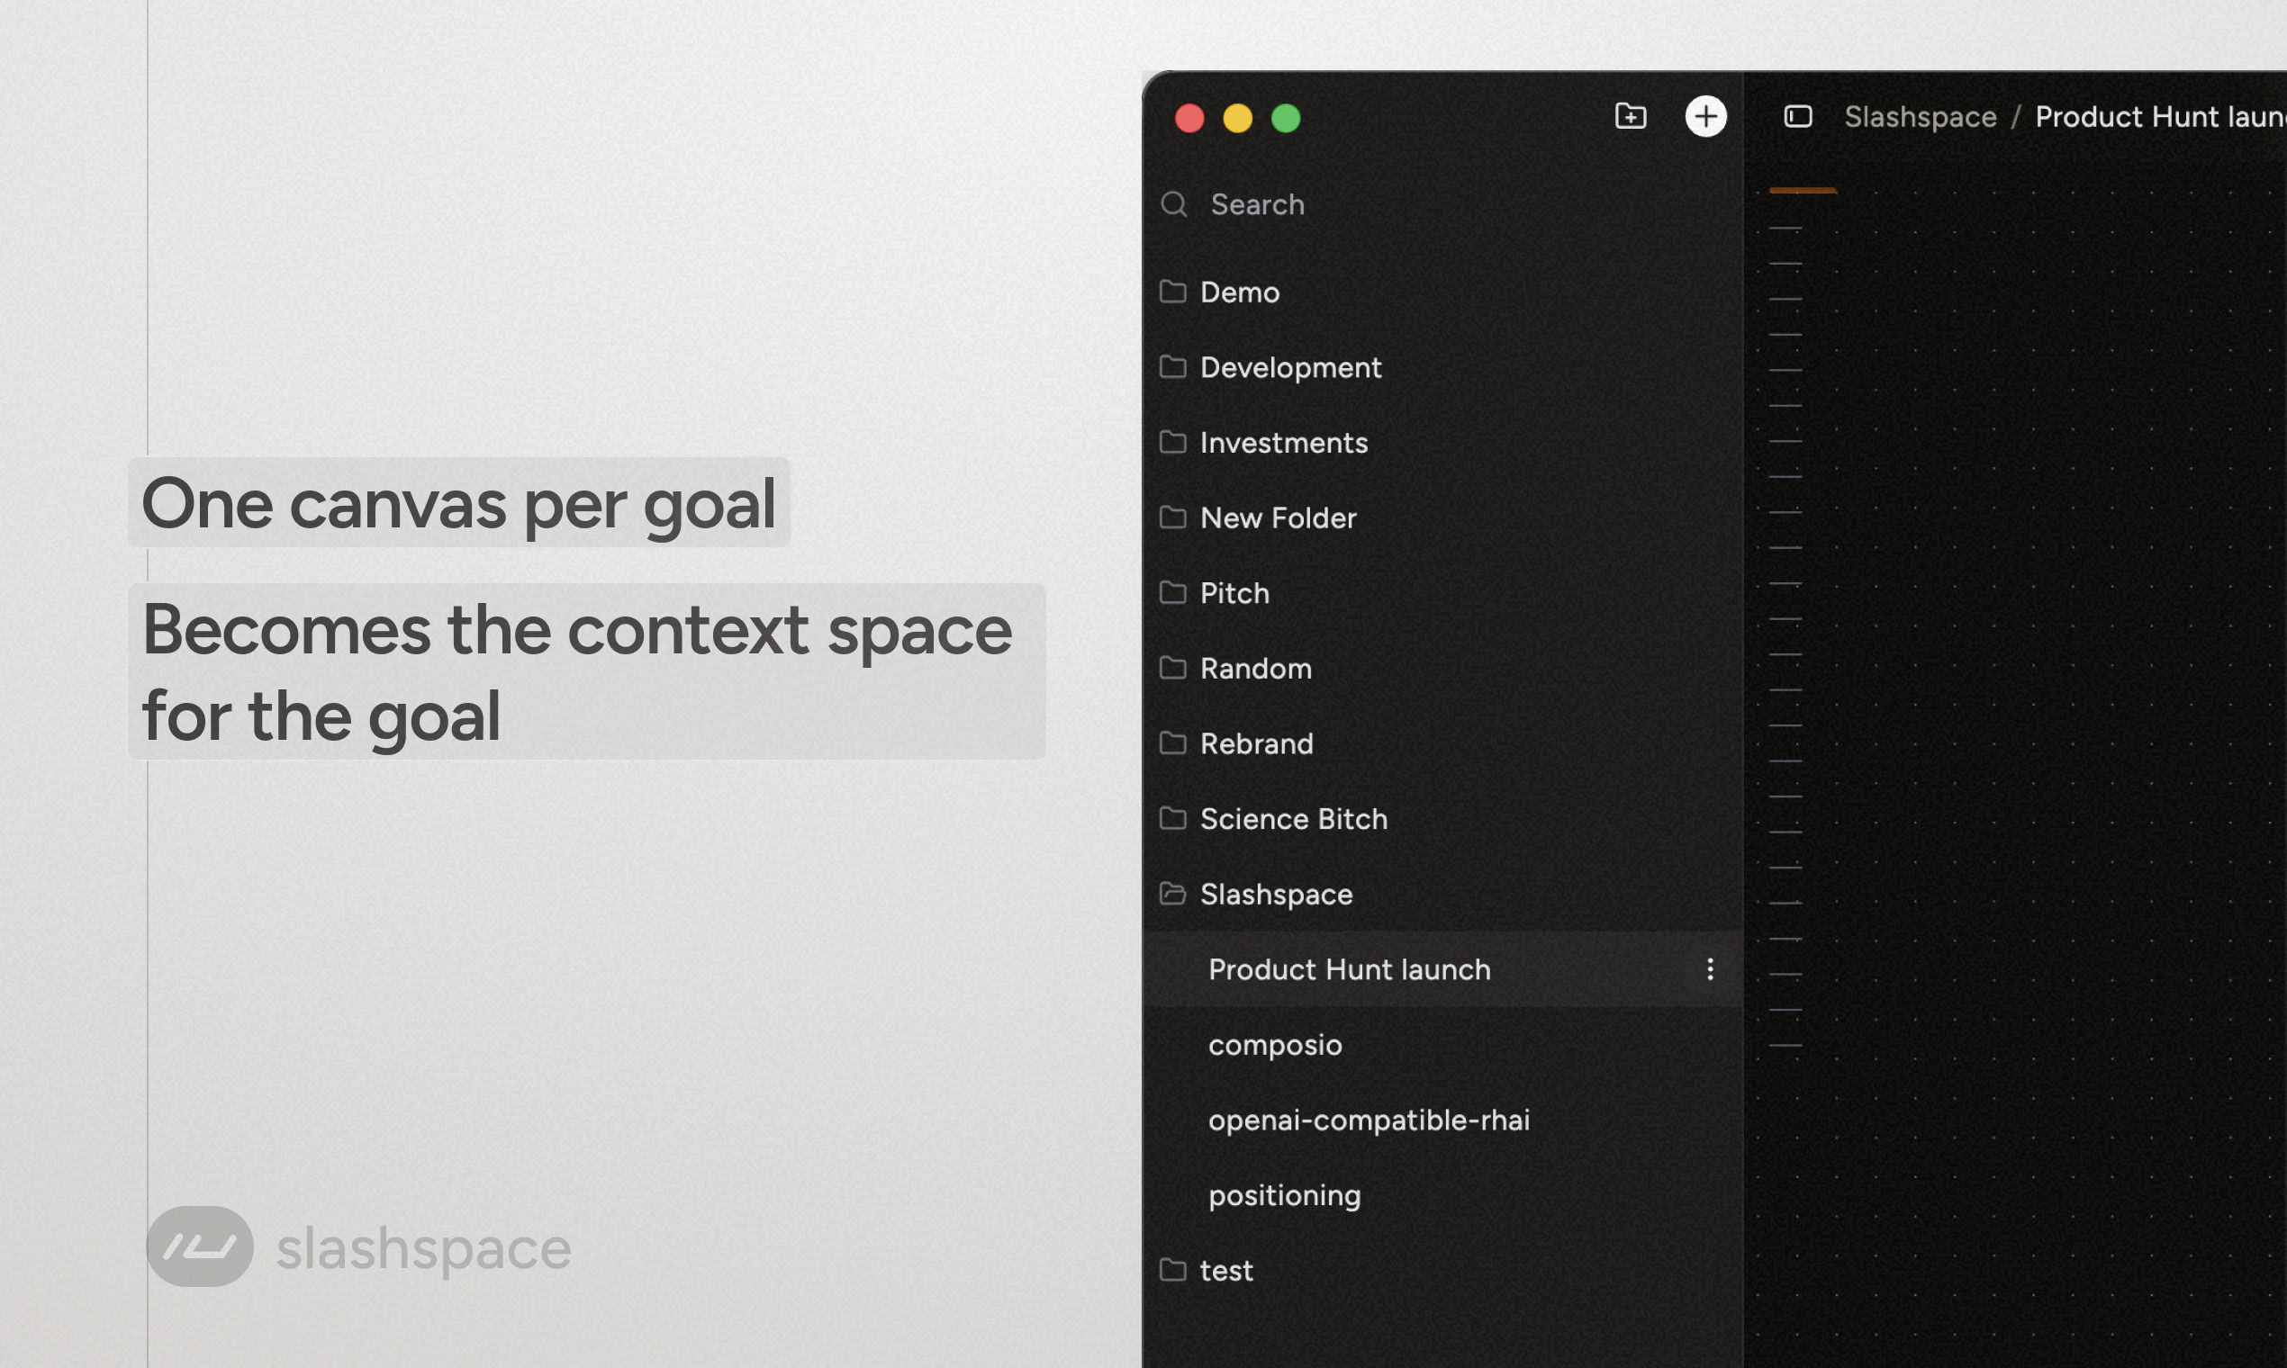Close the window with red button
Screen dimensions: 2287x1368
pyautogui.click(x=1189, y=118)
